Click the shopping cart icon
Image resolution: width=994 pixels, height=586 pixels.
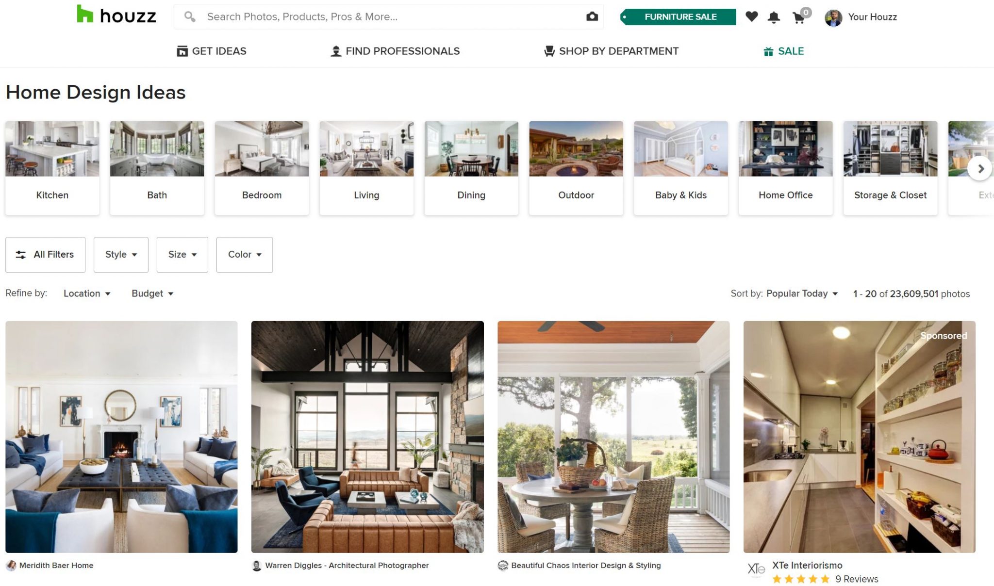pyautogui.click(x=798, y=17)
